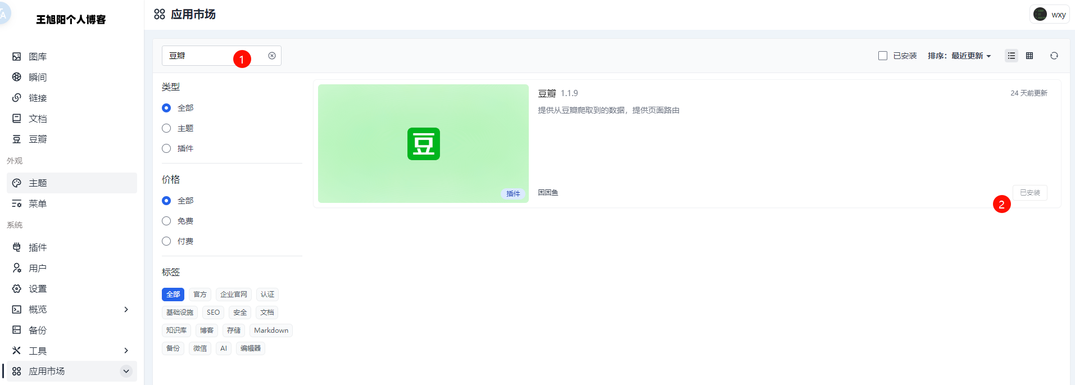Expand the 概览 sidebar submenu
This screenshot has height=385, width=1075.
click(x=126, y=310)
